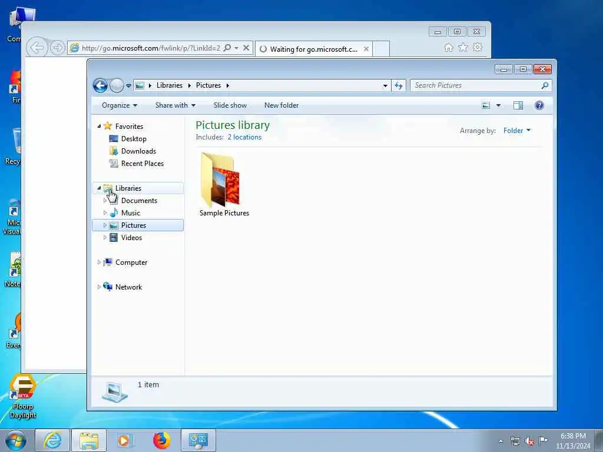The width and height of the screenshot is (603, 452).
Task: Select Computer in the navigation pane
Action: click(x=131, y=262)
